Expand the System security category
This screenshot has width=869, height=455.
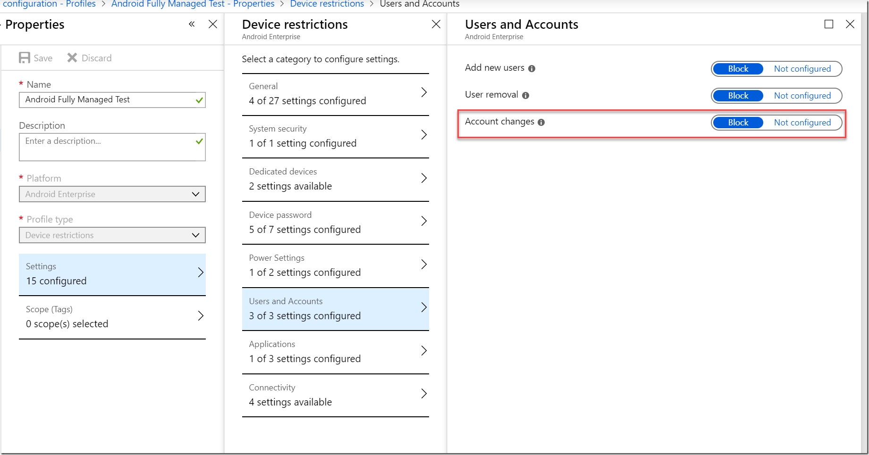[x=335, y=135]
